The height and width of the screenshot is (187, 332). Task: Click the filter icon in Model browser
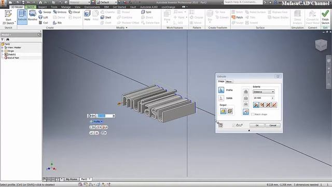(2, 39)
